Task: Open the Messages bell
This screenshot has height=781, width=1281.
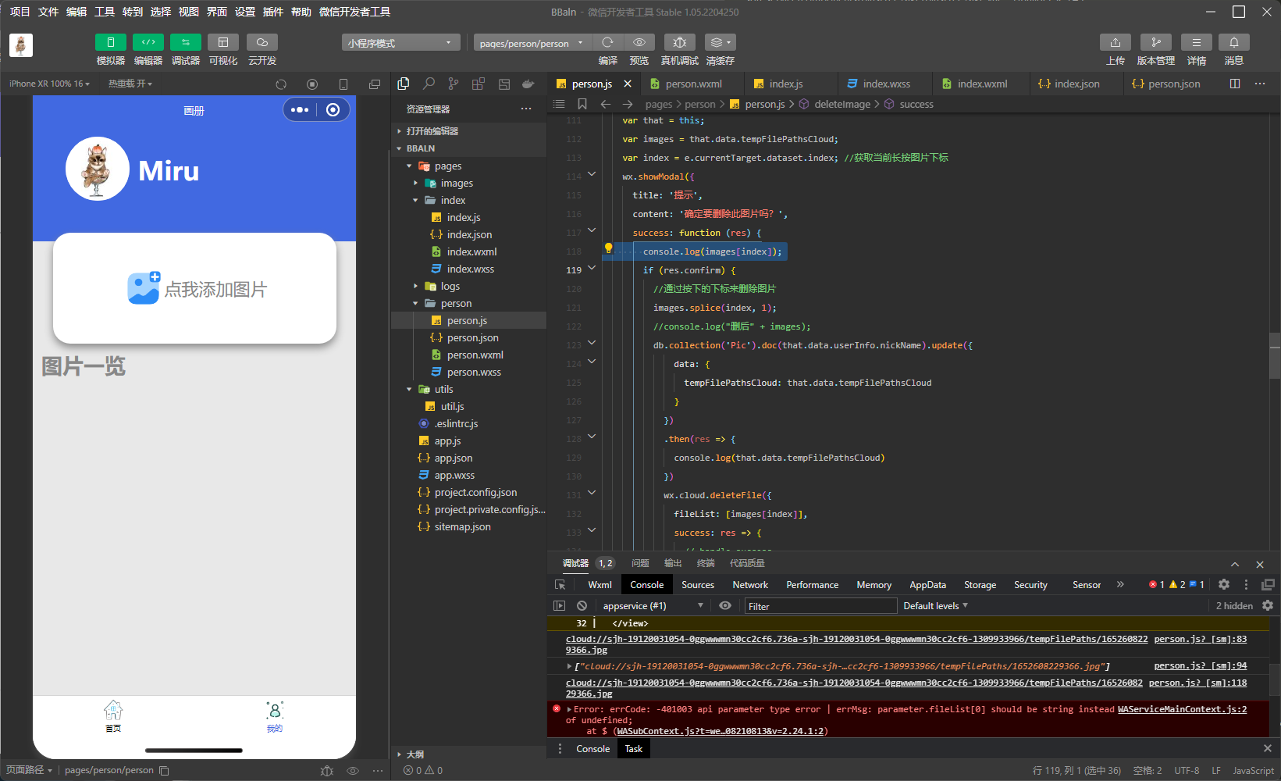Action: [1234, 42]
